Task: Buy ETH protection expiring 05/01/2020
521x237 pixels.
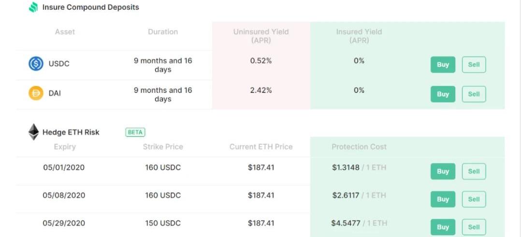Action: click(x=443, y=172)
